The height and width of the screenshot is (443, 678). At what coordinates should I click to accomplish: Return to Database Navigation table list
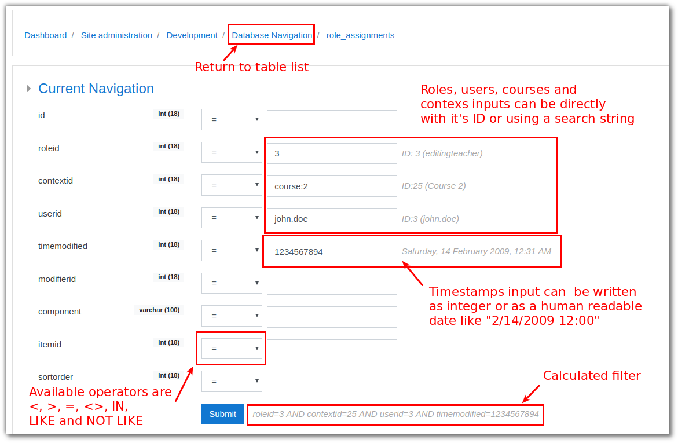[272, 35]
